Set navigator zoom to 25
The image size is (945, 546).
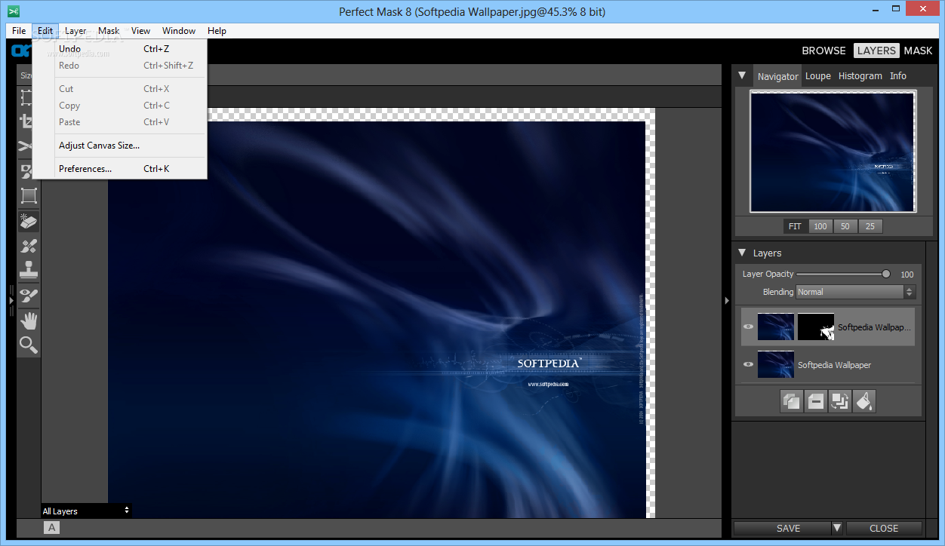click(870, 226)
